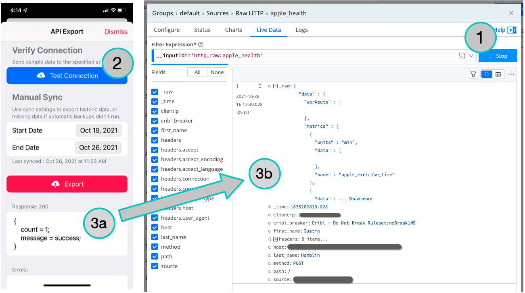This screenshot has height=293, width=525.
Task: Open the Help panel icon
Action: tap(512, 30)
